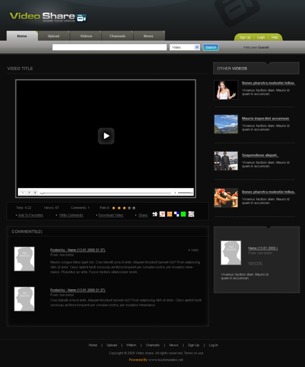This screenshot has width=305, height=367.
Task: Rate the video five stars
Action: click(x=134, y=208)
